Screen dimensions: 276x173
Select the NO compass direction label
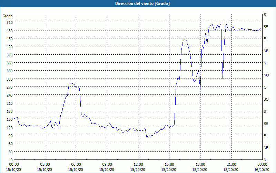[x=266, y=75]
